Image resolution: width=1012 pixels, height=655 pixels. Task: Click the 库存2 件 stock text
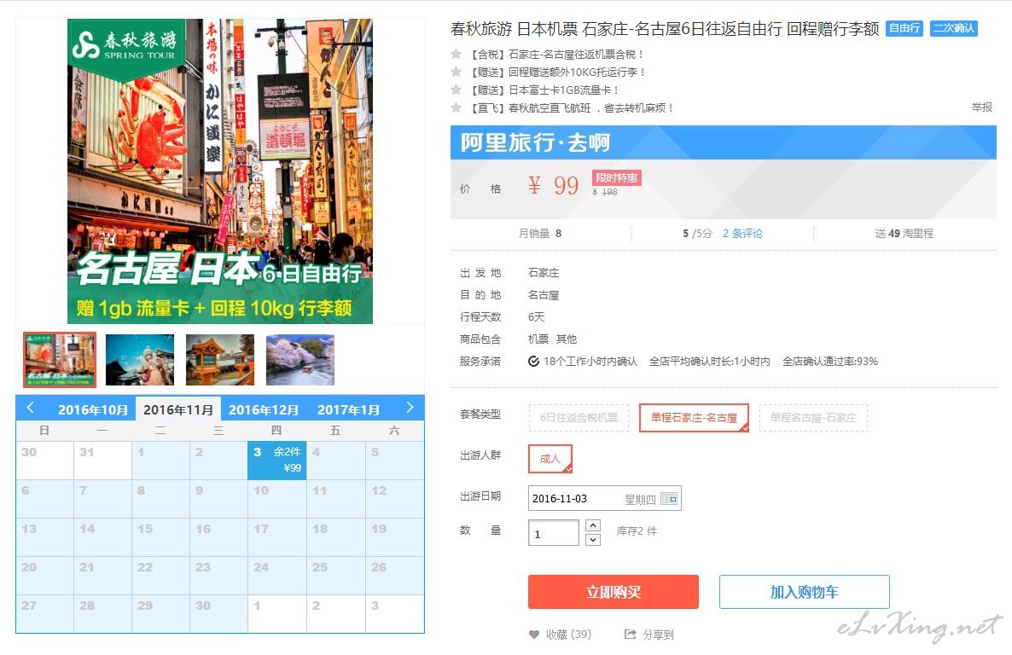coord(637,531)
